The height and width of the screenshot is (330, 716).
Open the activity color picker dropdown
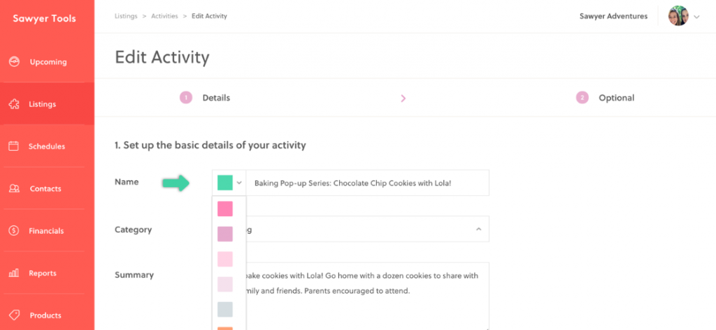pyautogui.click(x=229, y=183)
